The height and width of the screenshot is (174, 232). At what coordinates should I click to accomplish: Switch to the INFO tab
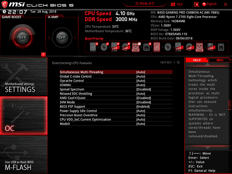tap(220, 60)
